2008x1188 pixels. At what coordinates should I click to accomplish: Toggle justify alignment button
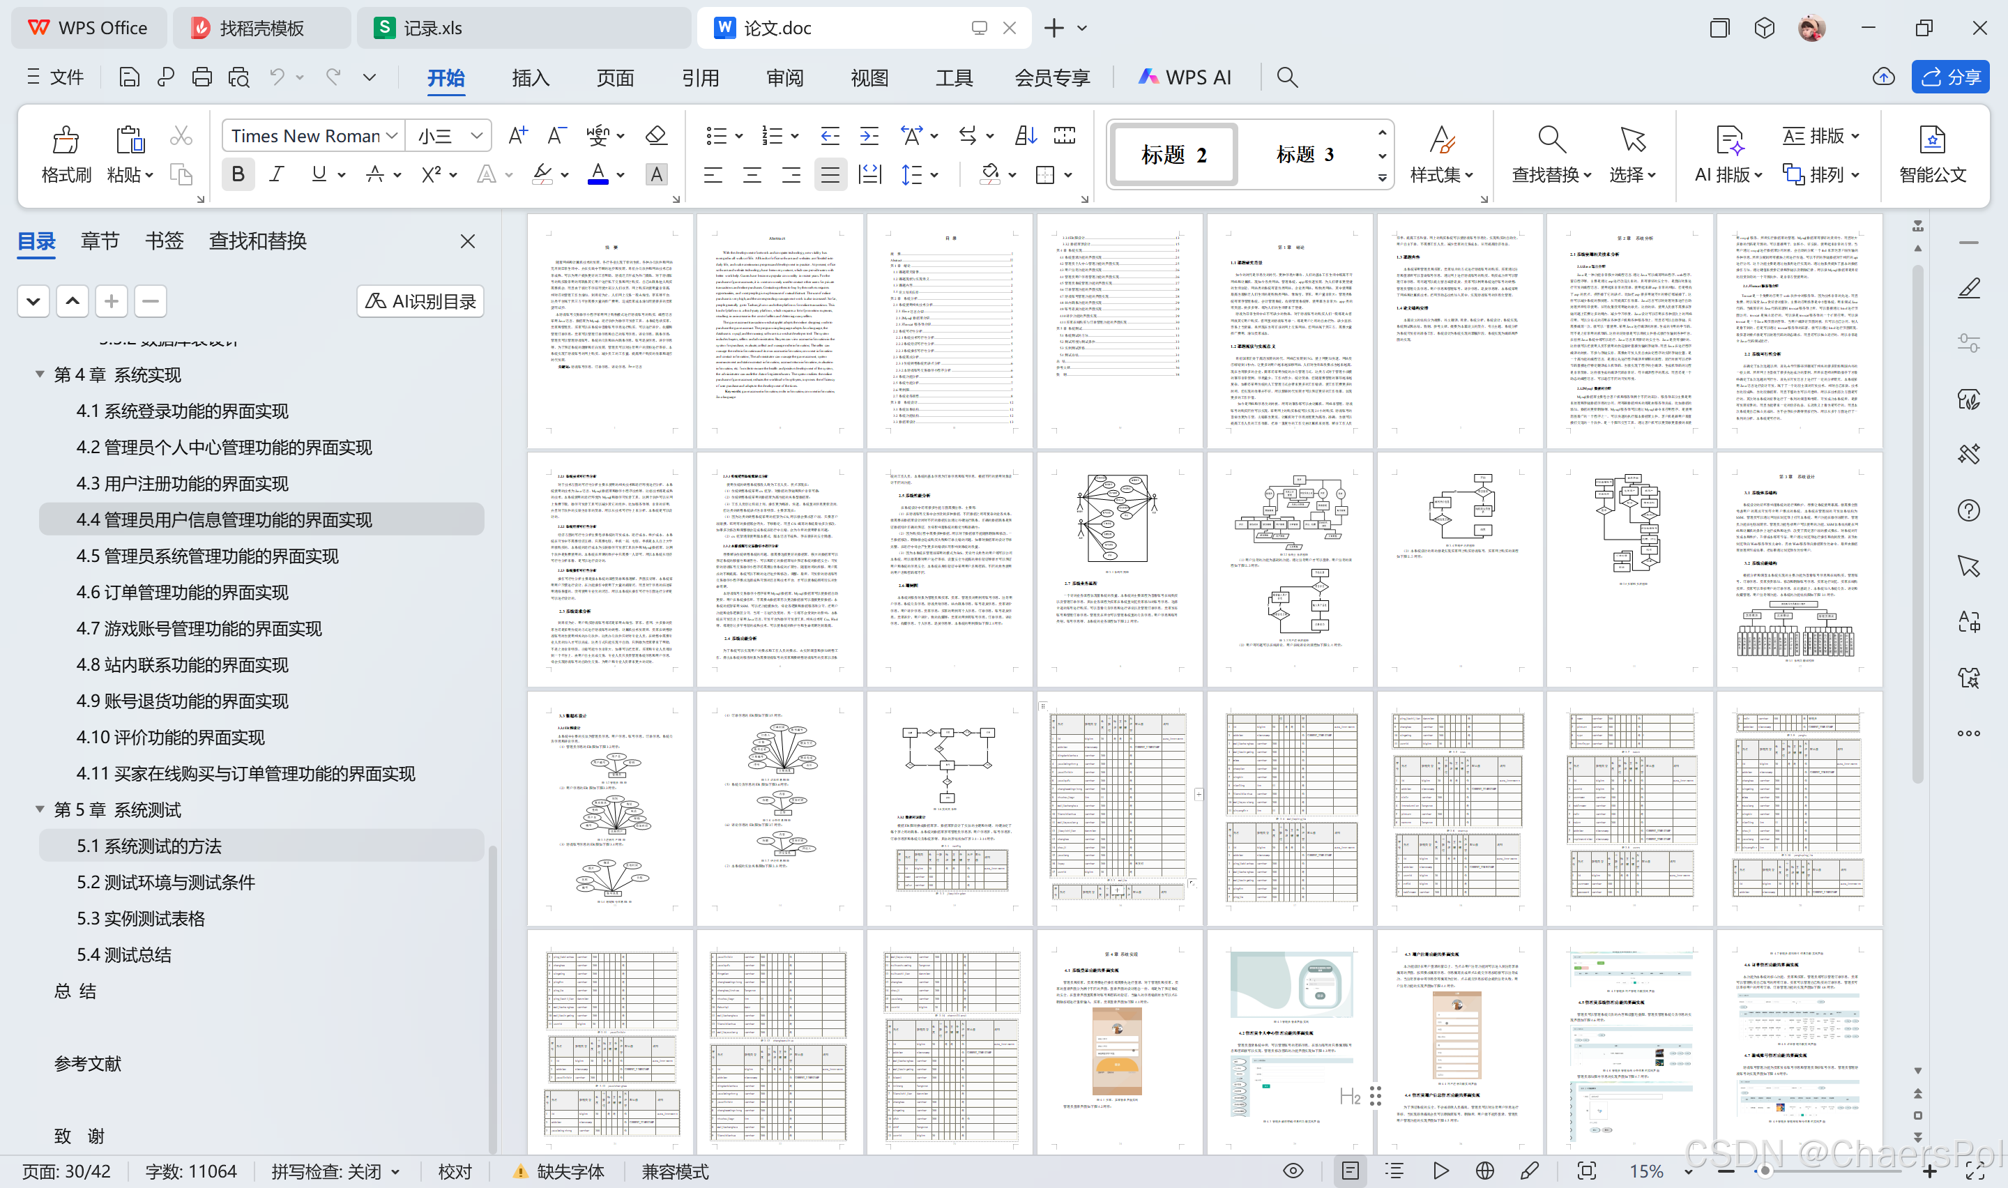830,174
